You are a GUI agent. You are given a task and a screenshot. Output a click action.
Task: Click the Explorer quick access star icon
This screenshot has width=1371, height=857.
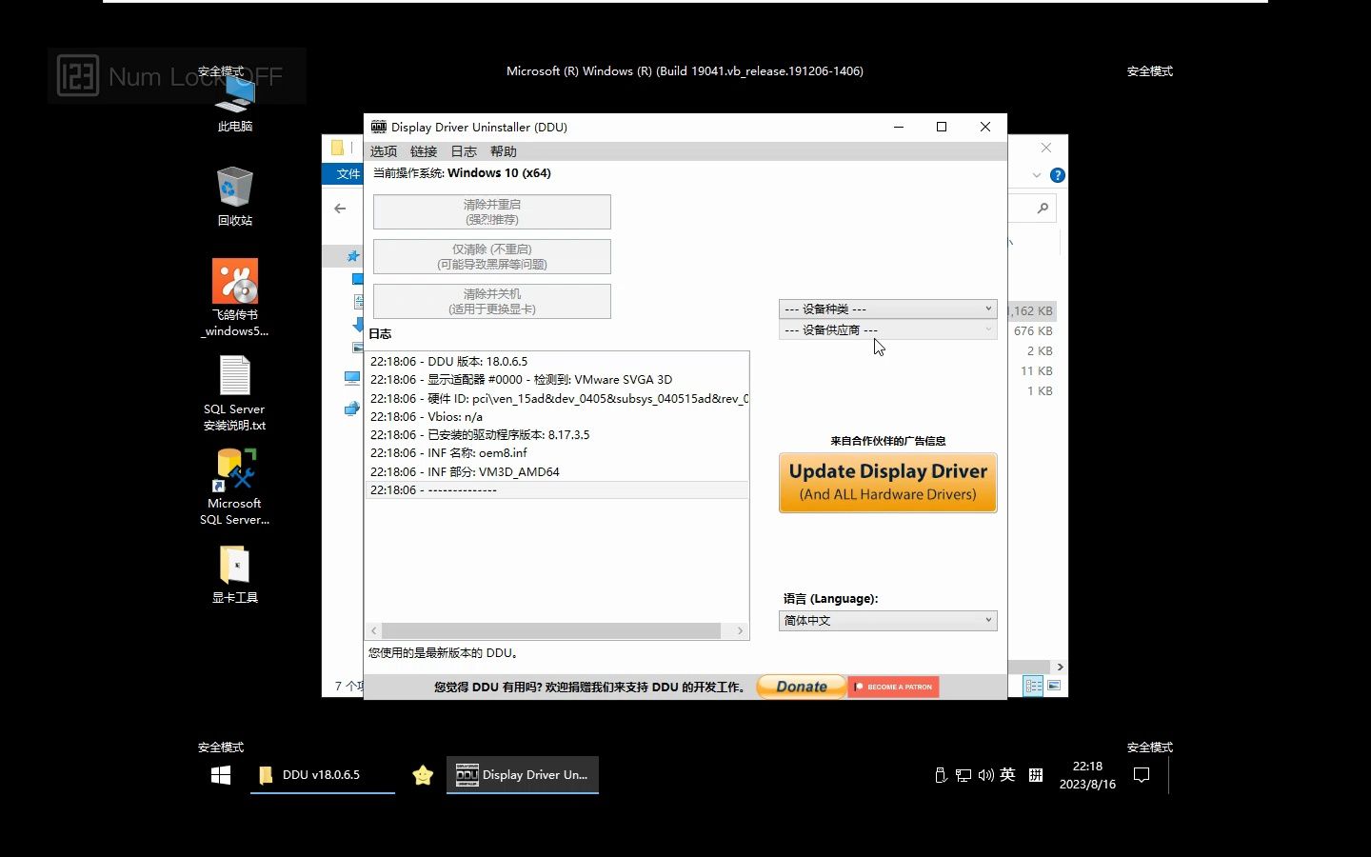pos(353,256)
